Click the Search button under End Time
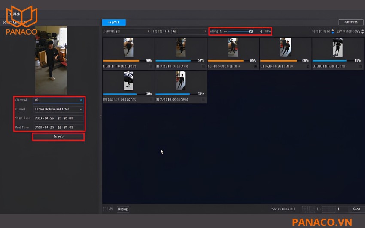This screenshot has height=228, width=365. pos(58,136)
